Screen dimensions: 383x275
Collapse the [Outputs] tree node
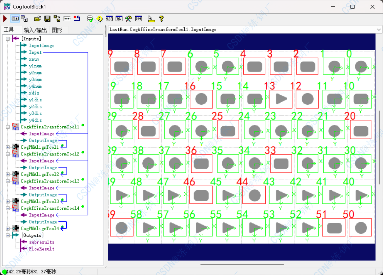click(8, 235)
